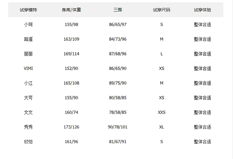233x159 pixels.
Task: Select the model name 路遥
Action: tap(28, 39)
